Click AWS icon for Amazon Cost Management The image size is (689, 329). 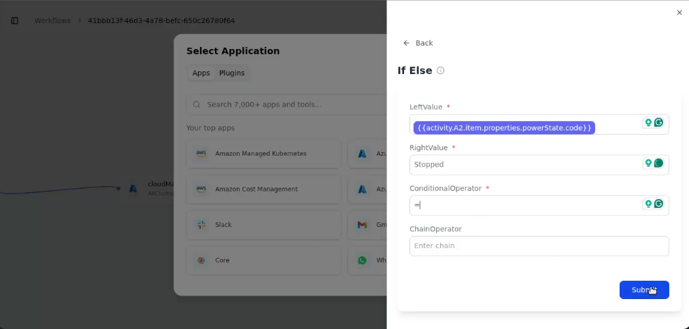(x=201, y=190)
